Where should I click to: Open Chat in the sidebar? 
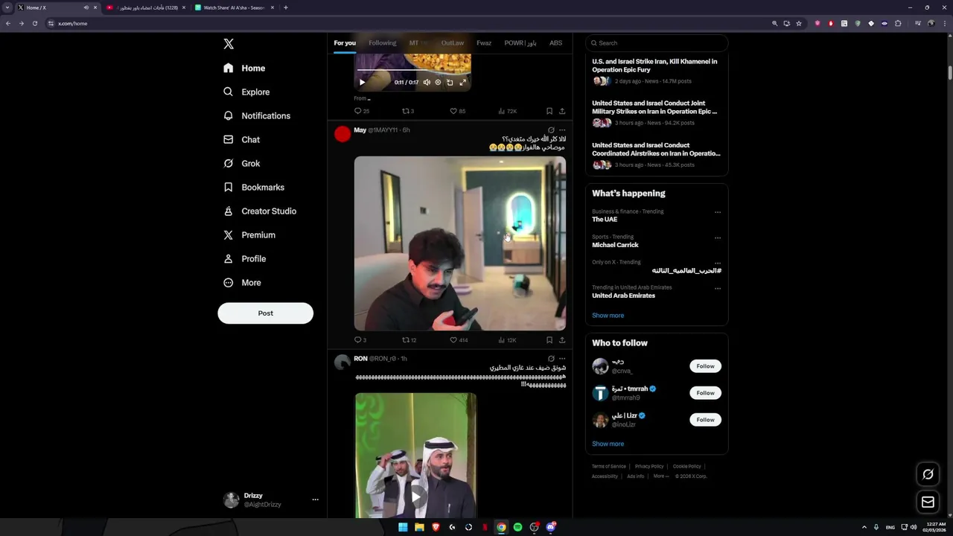(241, 139)
